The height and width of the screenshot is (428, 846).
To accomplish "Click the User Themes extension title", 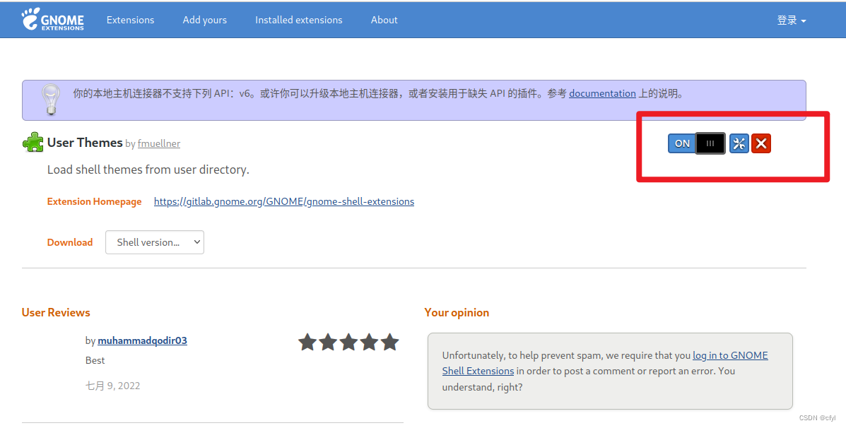I will (85, 142).
